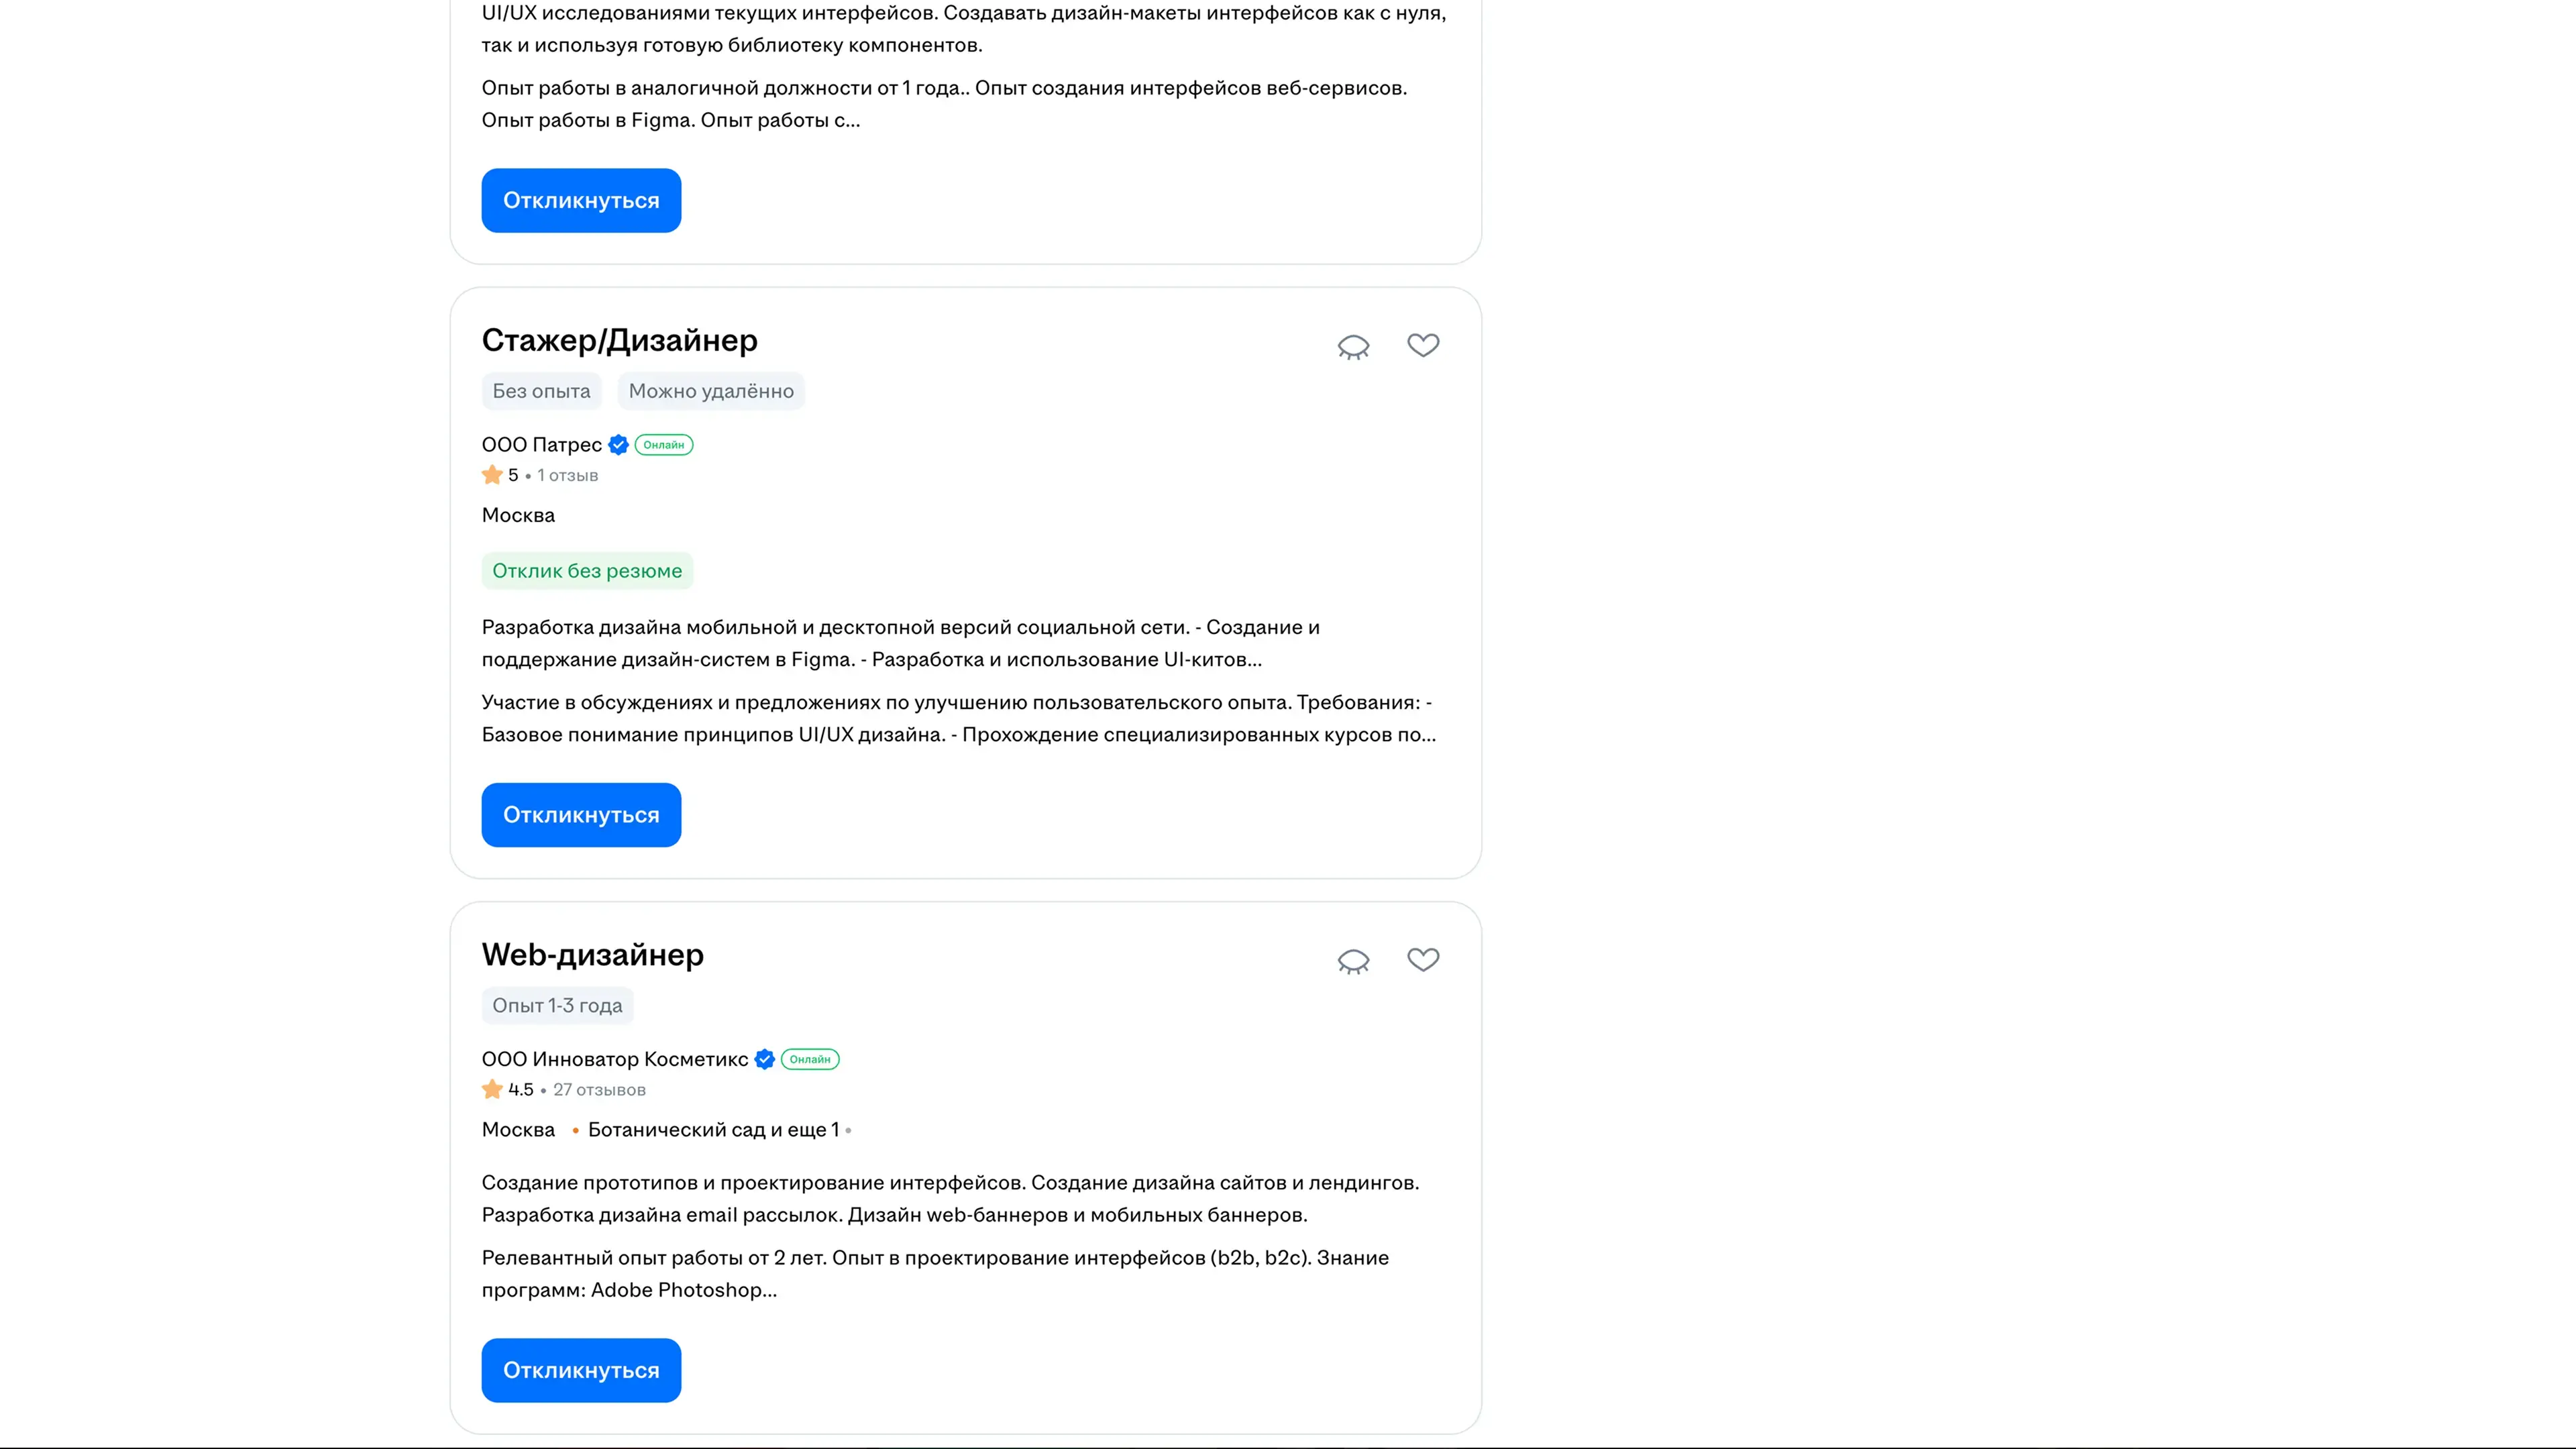Open ООО Патрес company page
The image size is (2576, 1449).
[541, 445]
